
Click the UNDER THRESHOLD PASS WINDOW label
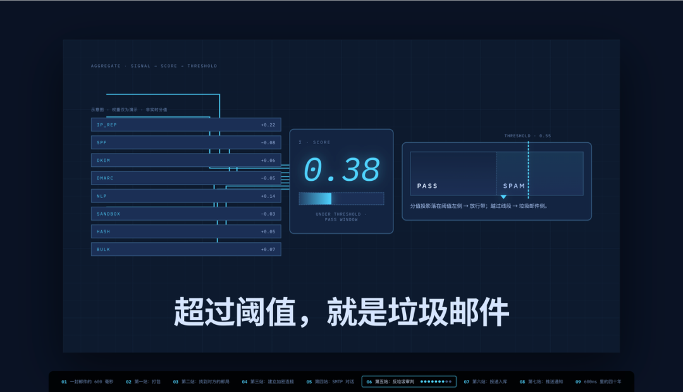[341, 217]
